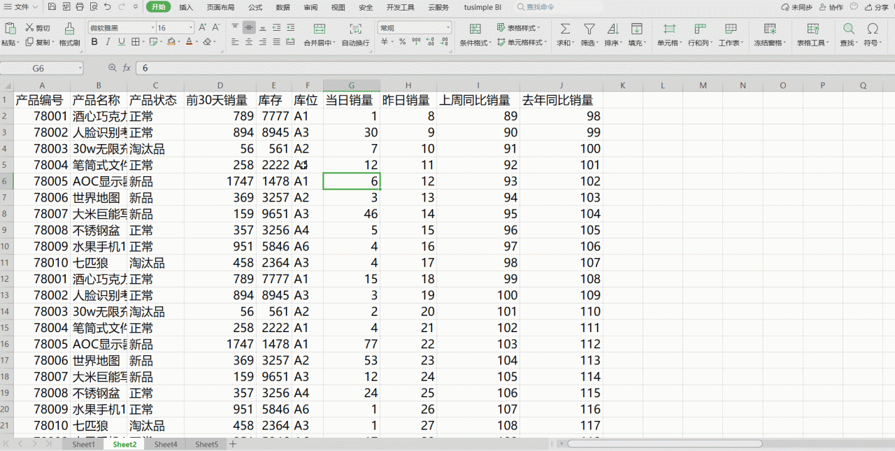Click the redo arrow icon
Image resolution: width=895 pixels, height=451 pixels.
pos(122,7)
